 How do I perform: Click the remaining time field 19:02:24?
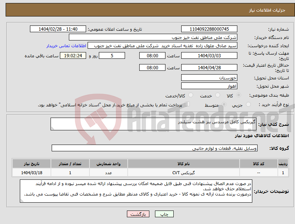[x=73, y=56]
